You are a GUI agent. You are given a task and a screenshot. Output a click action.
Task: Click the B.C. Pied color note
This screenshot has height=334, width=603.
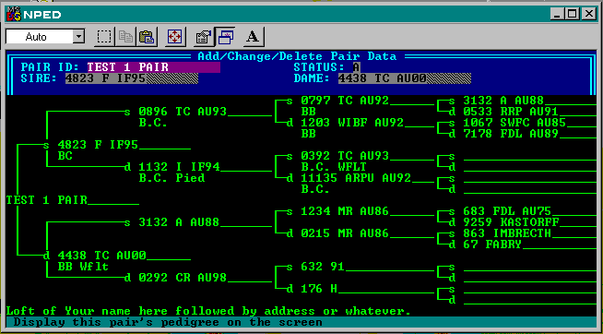coord(171,178)
